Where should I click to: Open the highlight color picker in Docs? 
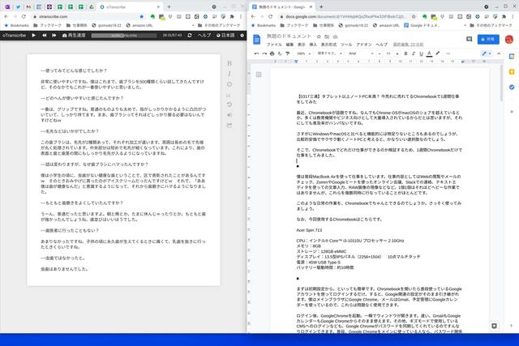[438, 53]
